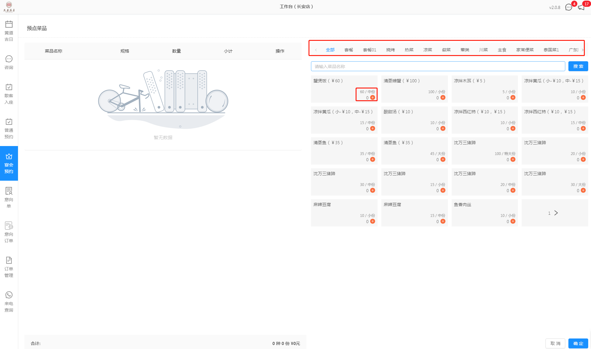Click the 取消 cancel button
This screenshot has width=591, height=349.
pos(555,343)
